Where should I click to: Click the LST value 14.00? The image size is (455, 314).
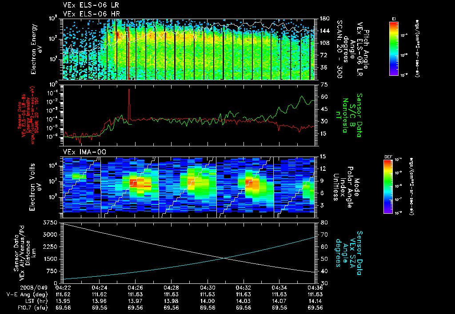click(x=208, y=301)
